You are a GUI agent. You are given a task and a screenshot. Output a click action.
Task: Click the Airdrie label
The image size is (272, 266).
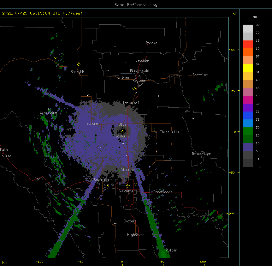127,170
